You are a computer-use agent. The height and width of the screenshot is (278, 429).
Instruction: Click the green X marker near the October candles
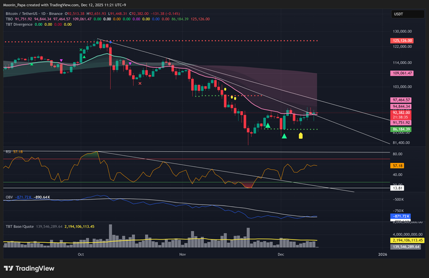(82, 50)
